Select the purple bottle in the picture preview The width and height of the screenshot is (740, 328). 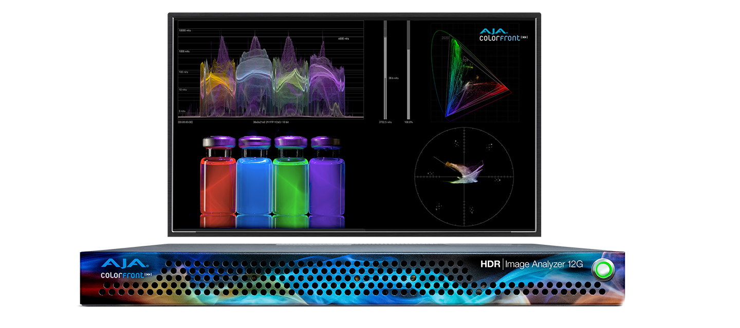coord(327,176)
